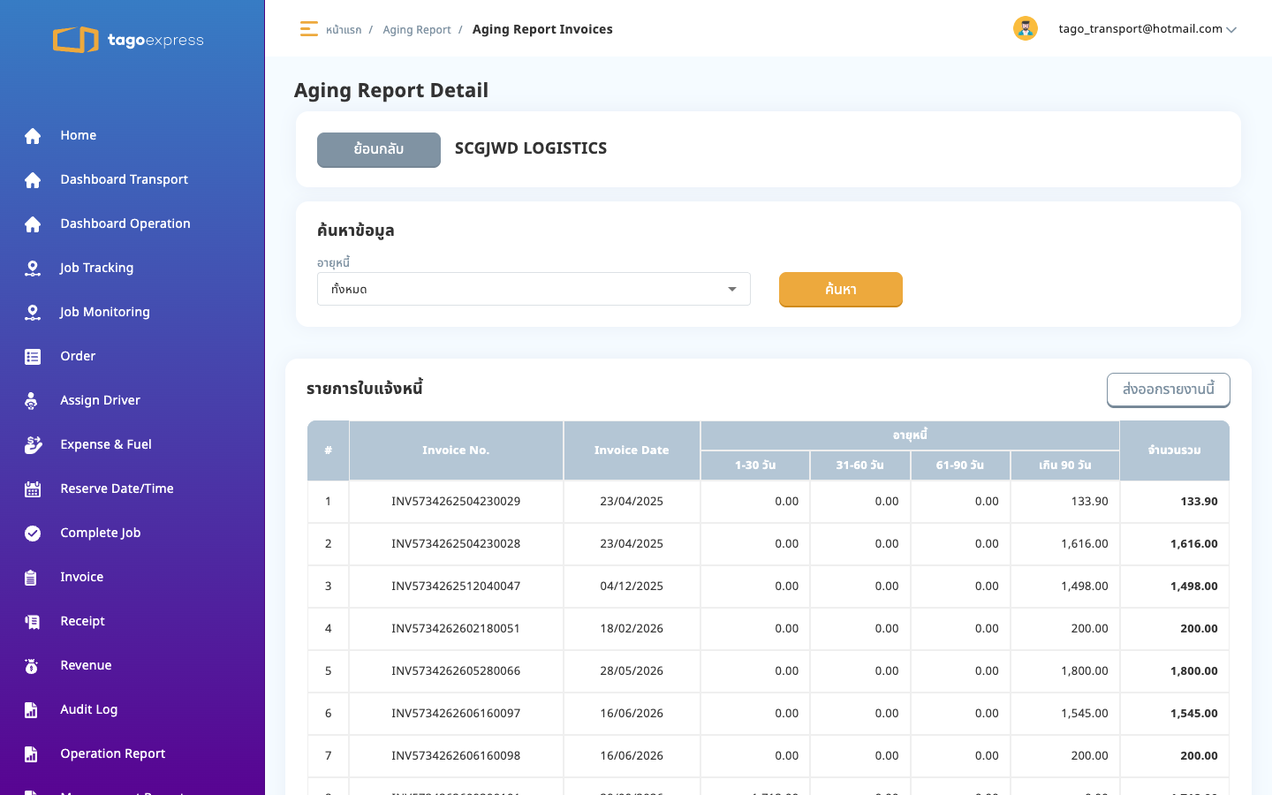Click the เกิน 90 วัน column header
Image resolution: width=1272 pixels, height=795 pixels.
pos(1065,466)
